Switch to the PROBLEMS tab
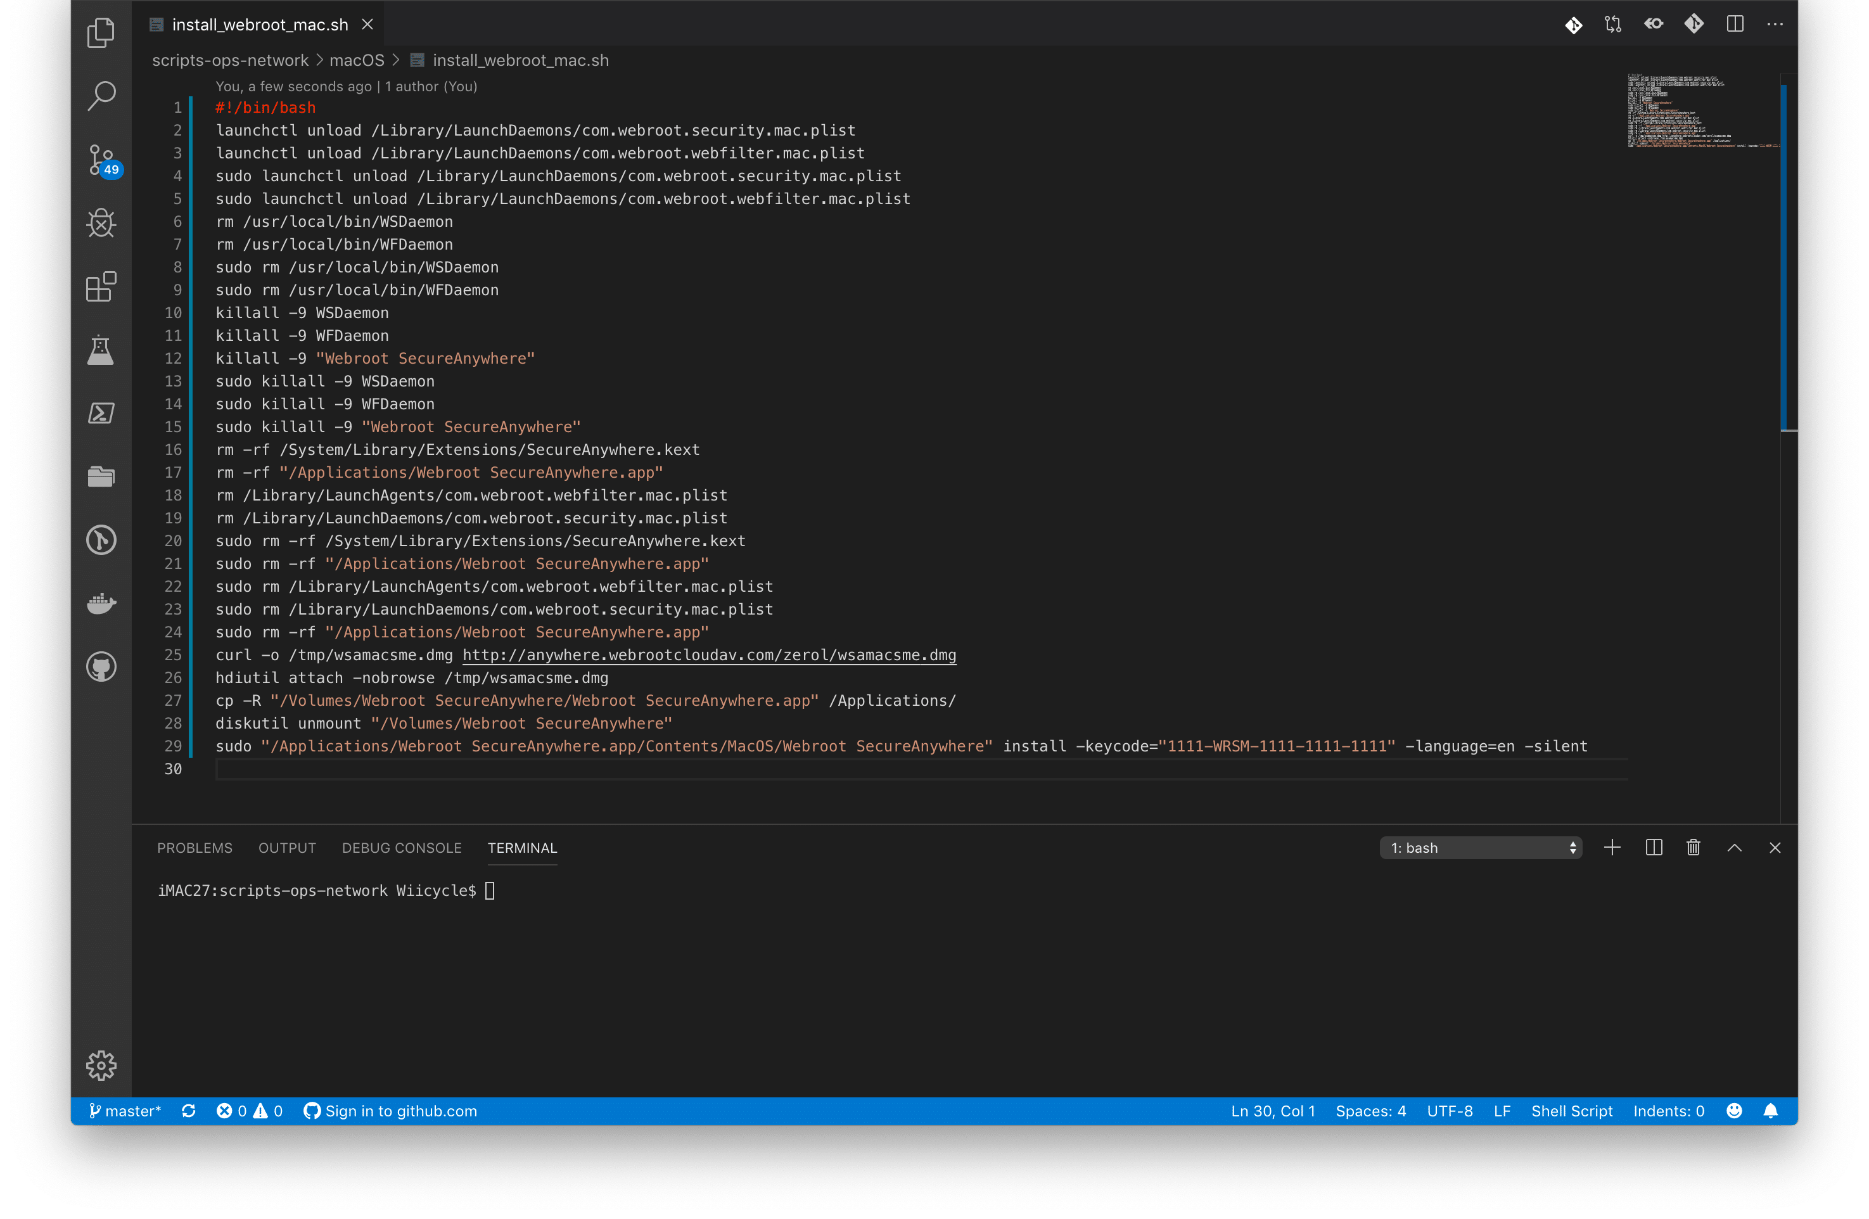This screenshot has width=1869, height=1219. tap(195, 848)
